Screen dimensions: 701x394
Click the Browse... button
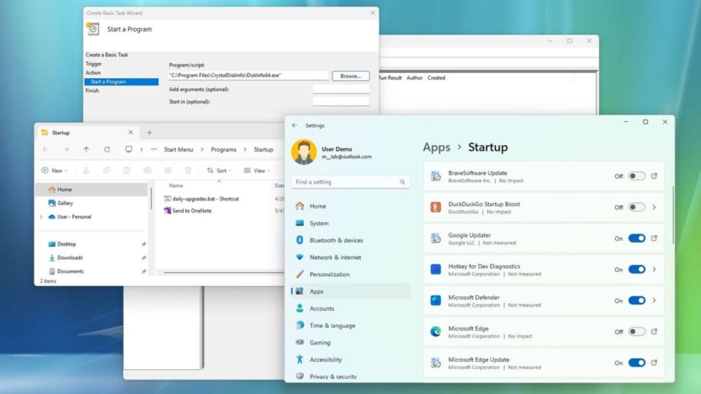click(350, 76)
